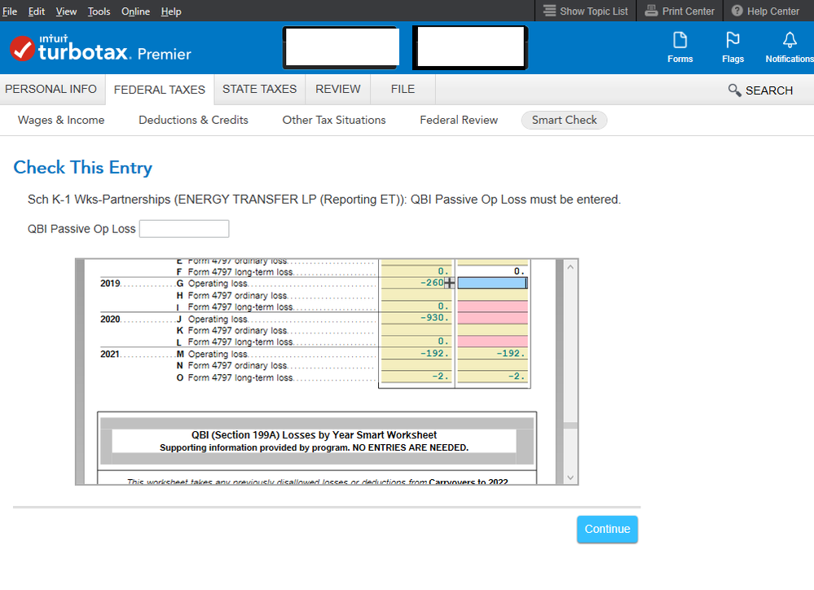This screenshot has width=814, height=590.
Task: Click the 'Check This Entry' heading
Action: point(83,168)
